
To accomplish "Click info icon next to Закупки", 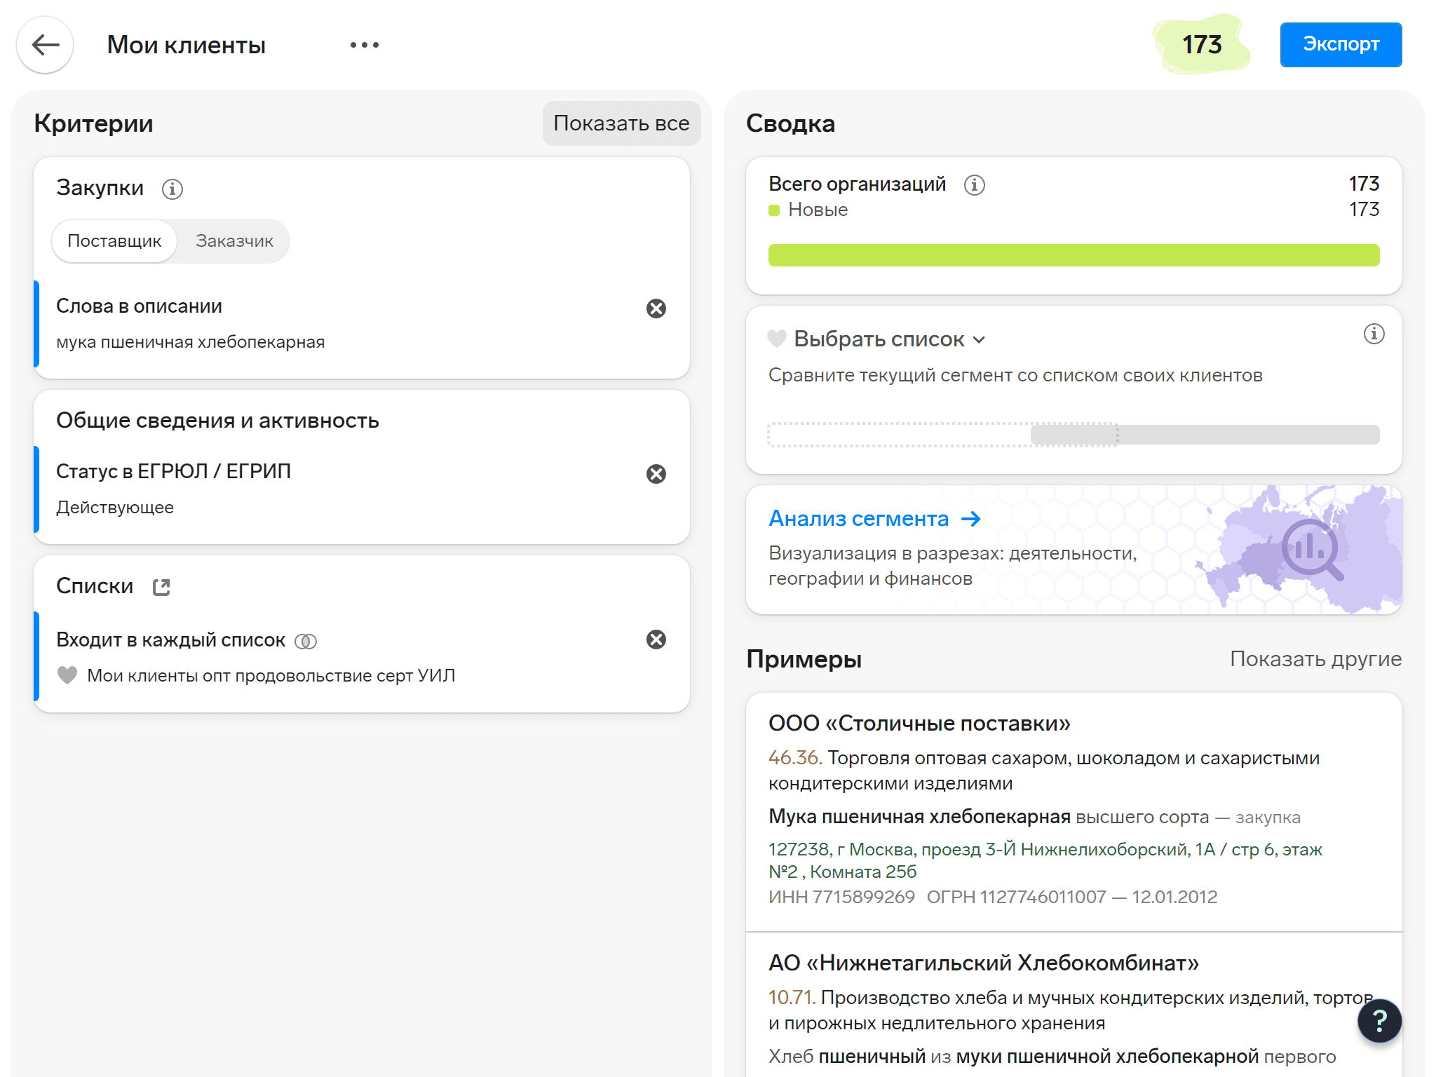I will point(172,189).
